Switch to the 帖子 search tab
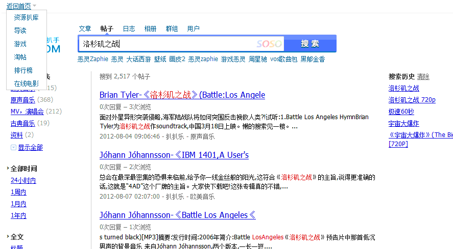Viewport: 453px width, 249px height. coord(107,29)
